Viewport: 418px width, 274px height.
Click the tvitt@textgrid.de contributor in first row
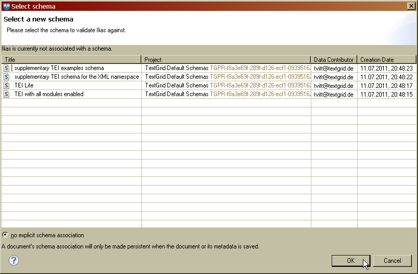pos(334,68)
